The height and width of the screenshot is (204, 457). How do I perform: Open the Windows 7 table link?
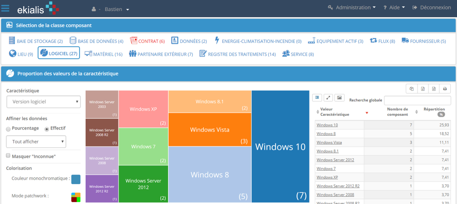tap(326, 169)
